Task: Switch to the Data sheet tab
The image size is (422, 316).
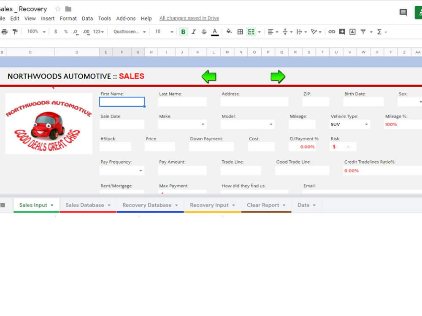Action: [306, 205]
